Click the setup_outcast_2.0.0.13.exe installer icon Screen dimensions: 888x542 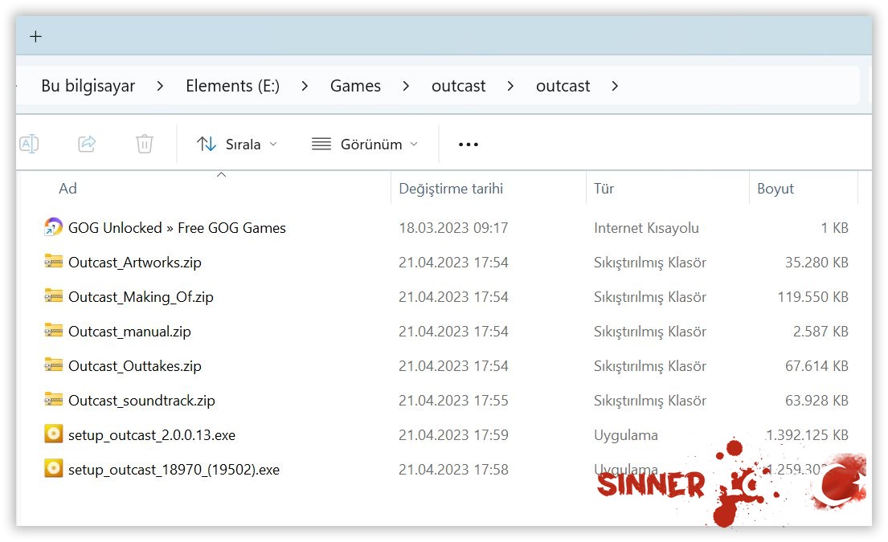click(x=53, y=434)
